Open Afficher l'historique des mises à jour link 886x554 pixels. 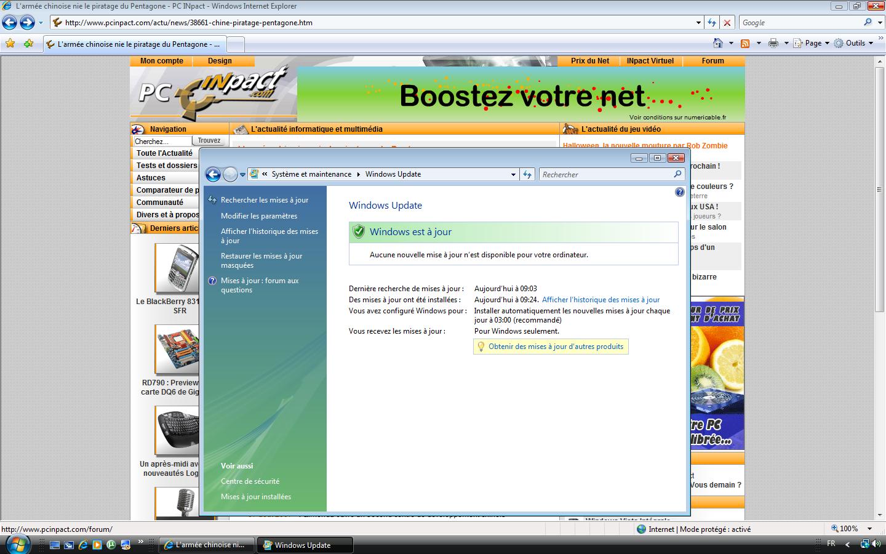click(x=601, y=300)
